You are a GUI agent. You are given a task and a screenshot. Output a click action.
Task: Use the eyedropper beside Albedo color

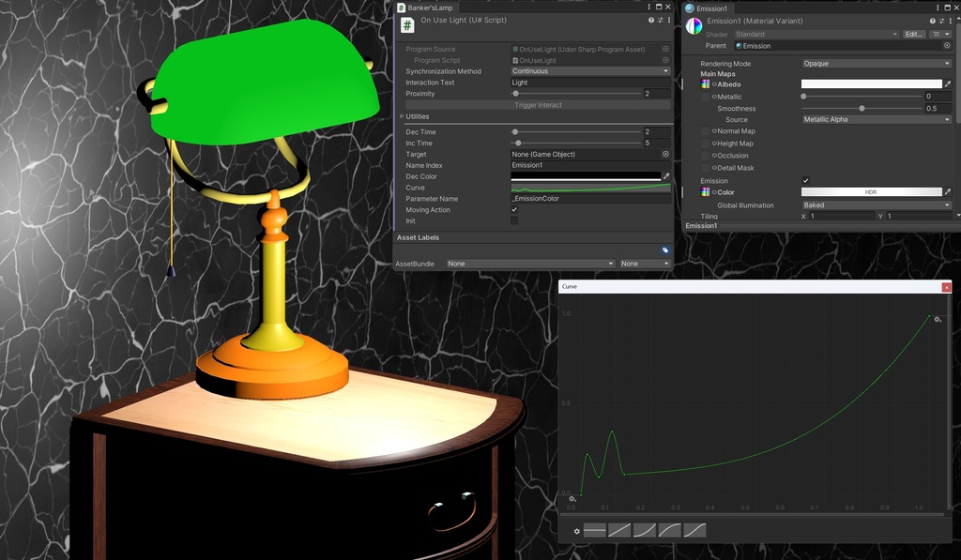(948, 83)
